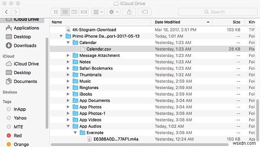Click the Tags section heading

click(7, 102)
